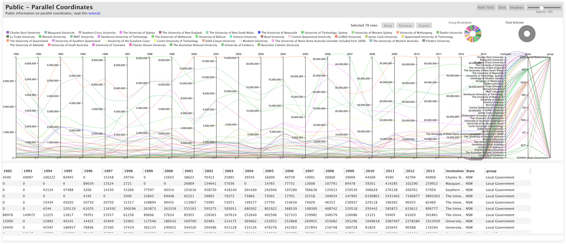The image size is (566, 244).
Task: Select La Trobe University legend entry
Action: [20, 37]
